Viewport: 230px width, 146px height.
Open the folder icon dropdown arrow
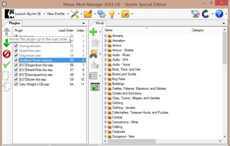click(95, 14)
